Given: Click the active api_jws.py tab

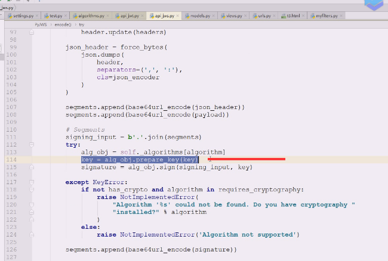Looking at the screenshot, I should [165, 16].
